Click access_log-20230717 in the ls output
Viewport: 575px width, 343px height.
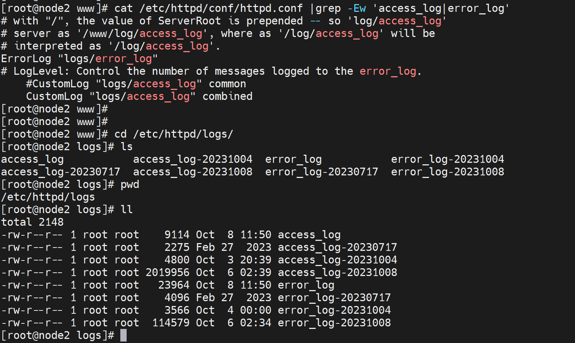(x=60, y=172)
